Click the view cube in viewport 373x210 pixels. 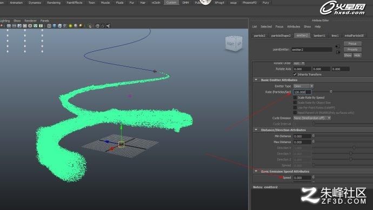click(234, 43)
